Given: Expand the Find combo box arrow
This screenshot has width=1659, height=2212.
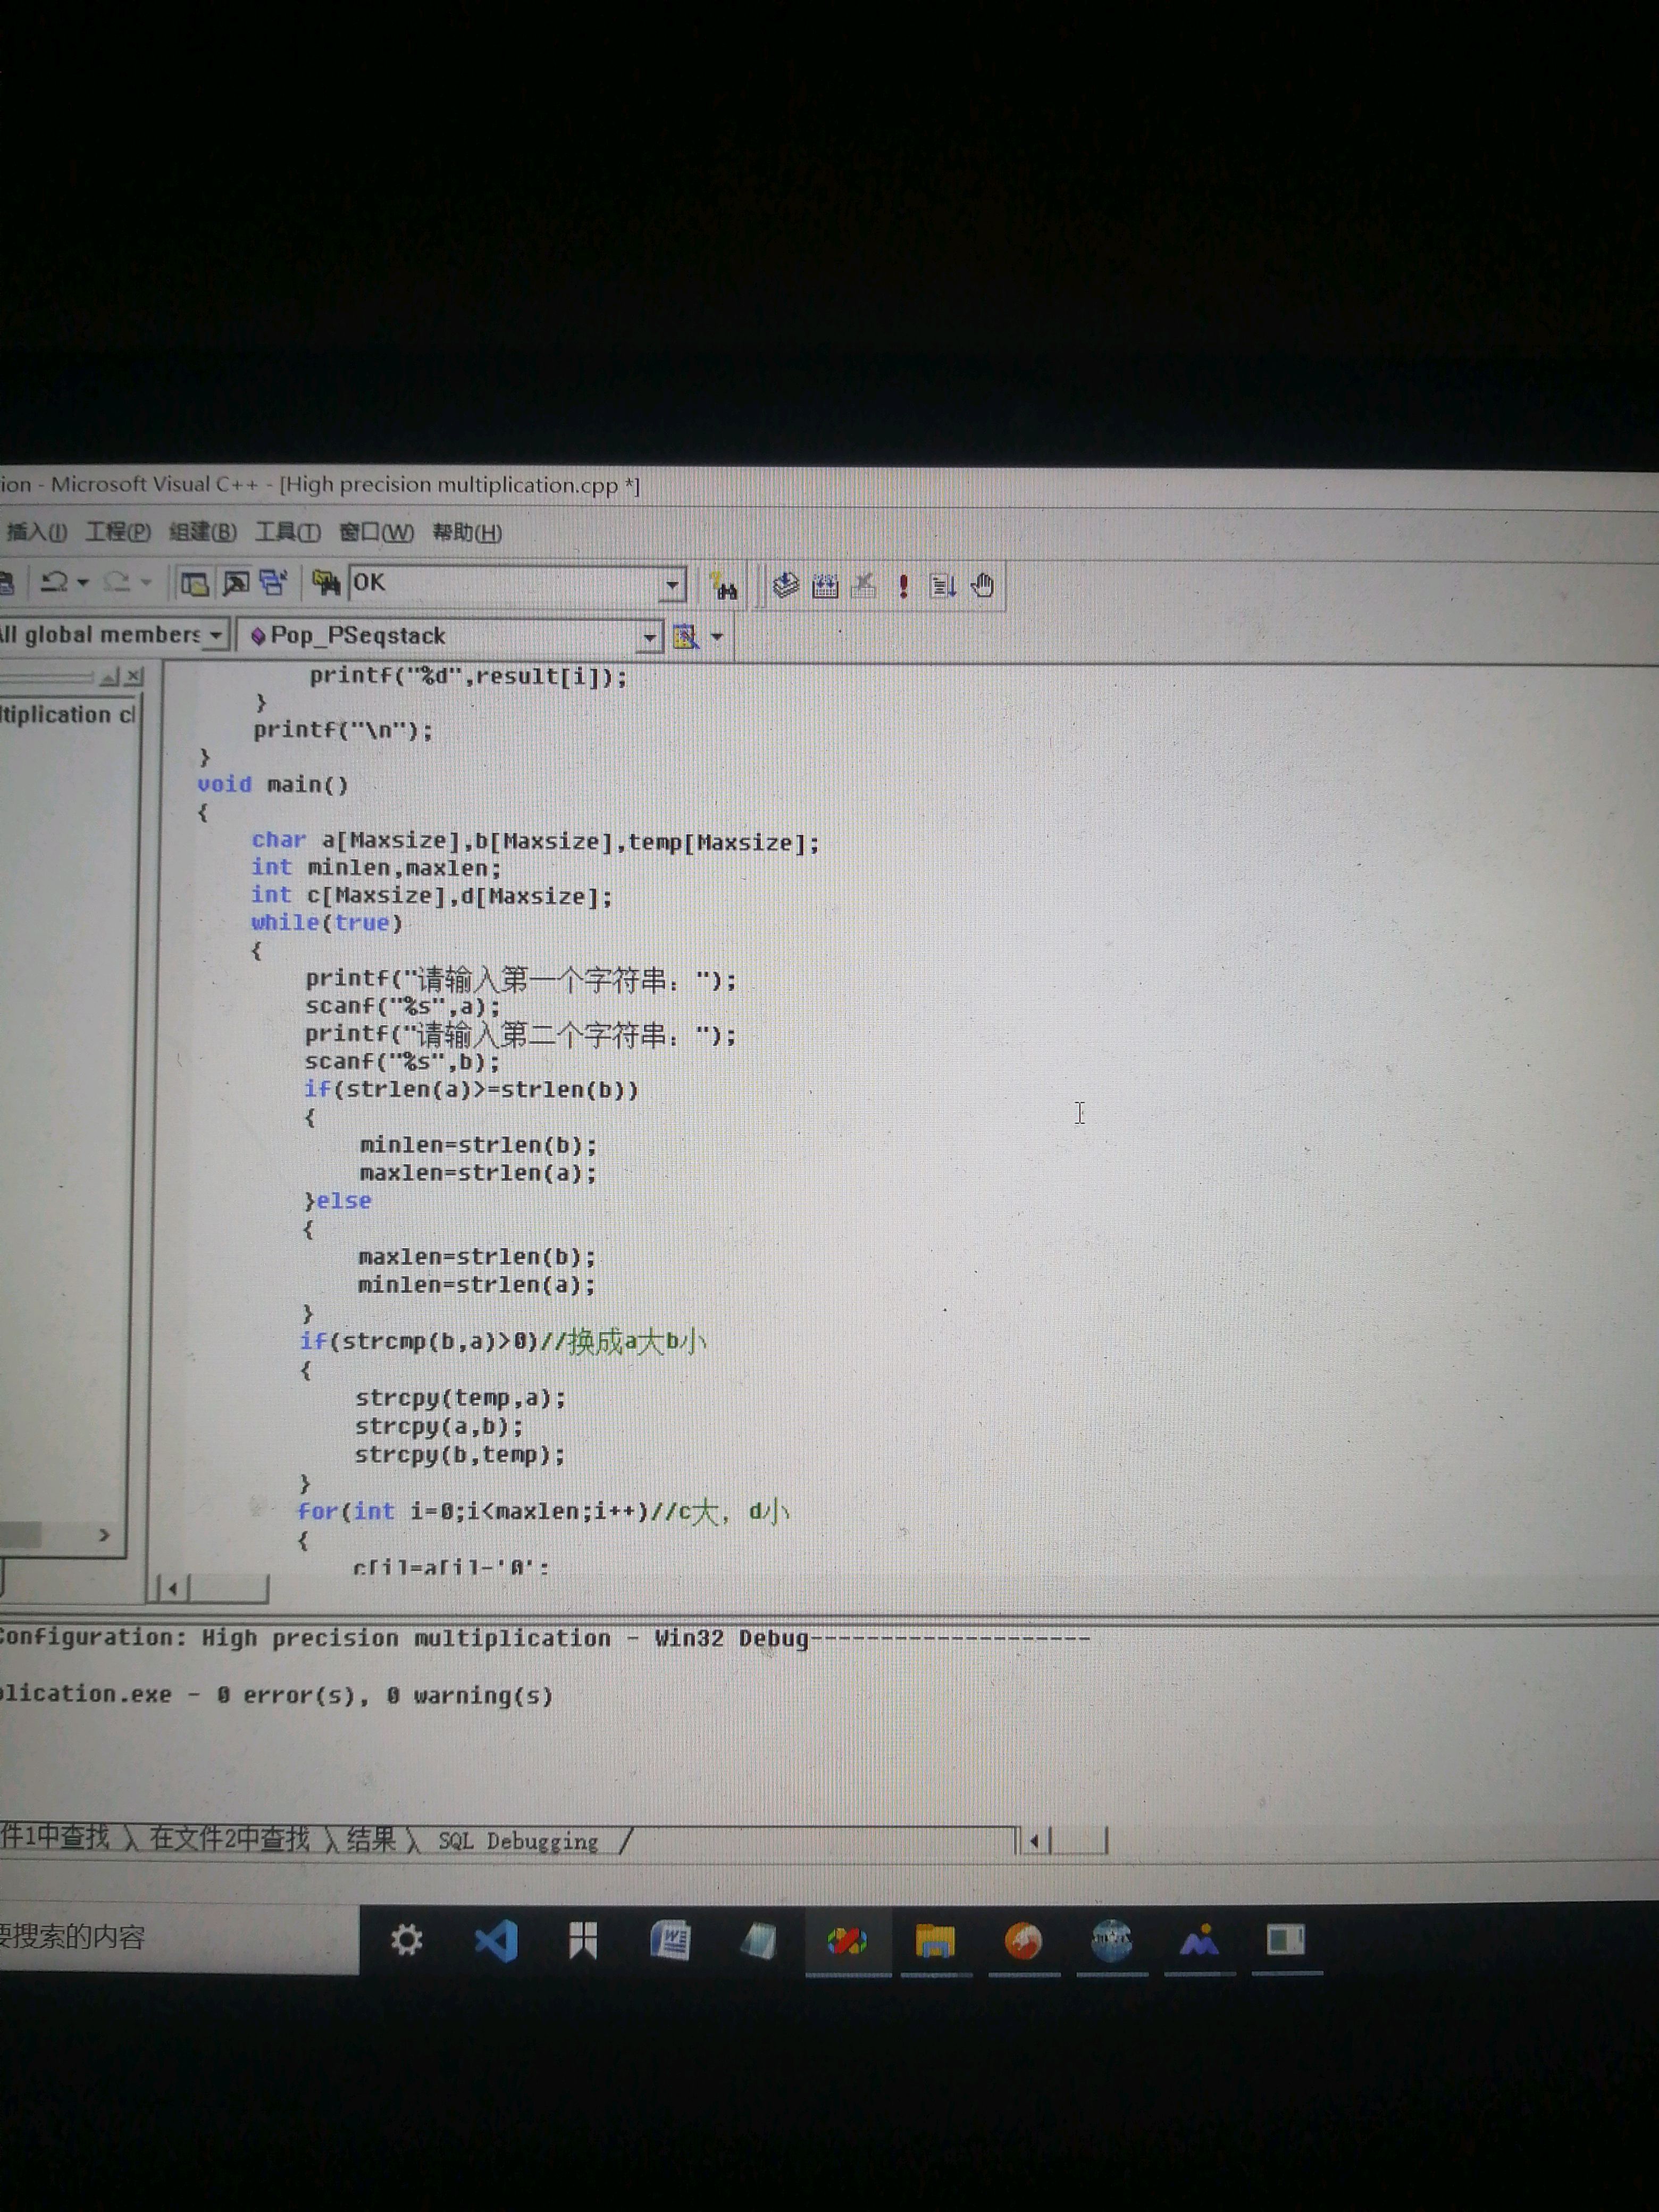Looking at the screenshot, I should pos(673,585).
